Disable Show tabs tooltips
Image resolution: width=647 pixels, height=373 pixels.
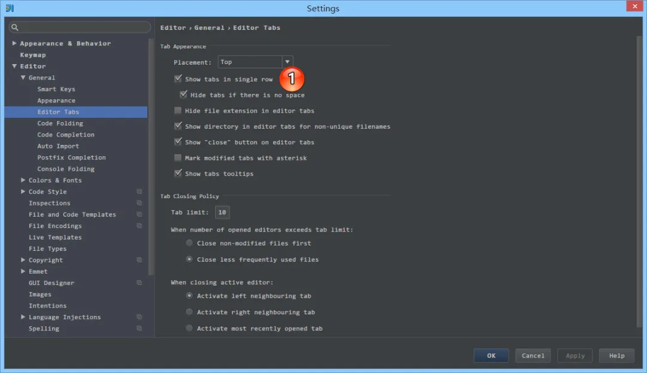pyautogui.click(x=178, y=174)
